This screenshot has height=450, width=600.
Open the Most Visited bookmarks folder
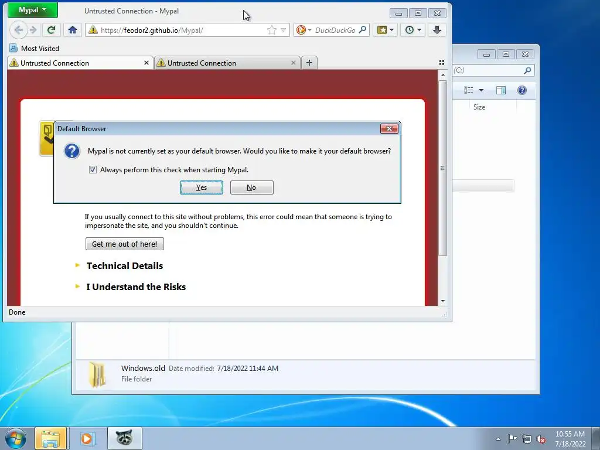click(x=35, y=48)
